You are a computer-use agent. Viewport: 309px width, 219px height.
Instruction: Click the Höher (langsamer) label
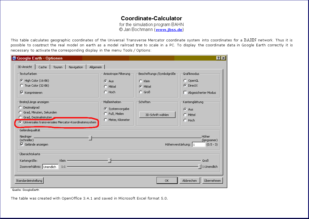click(x=210, y=138)
